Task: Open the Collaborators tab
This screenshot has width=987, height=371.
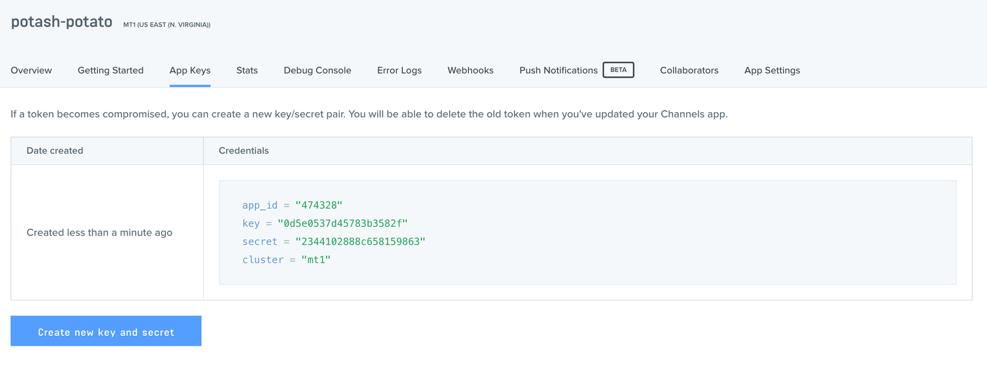Action: coord(689,70)
